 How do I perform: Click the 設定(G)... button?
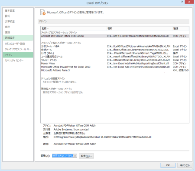pos(86,156)
